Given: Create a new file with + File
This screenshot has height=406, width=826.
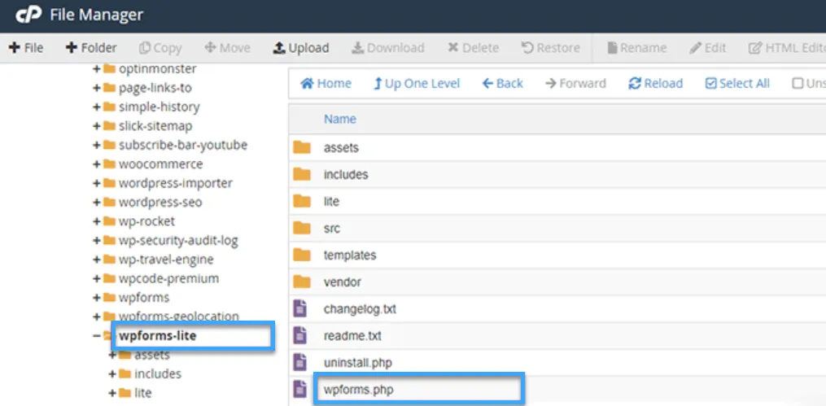Looking at the screenshot, I should coord(26,48).
